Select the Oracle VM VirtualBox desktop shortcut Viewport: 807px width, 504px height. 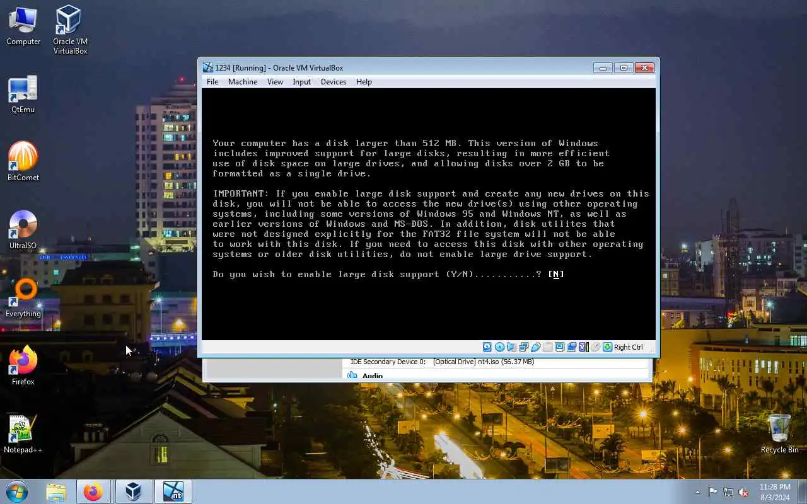click(70, 30)
